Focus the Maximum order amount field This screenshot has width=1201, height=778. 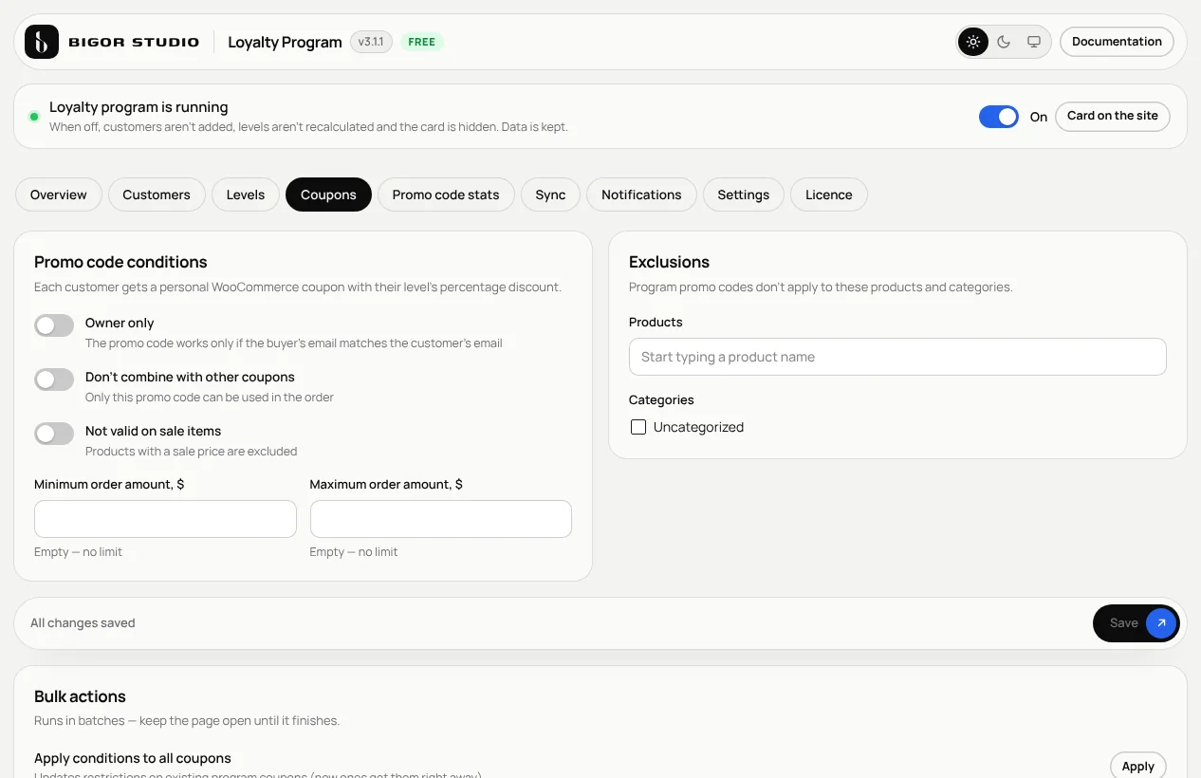pos(441,519)
